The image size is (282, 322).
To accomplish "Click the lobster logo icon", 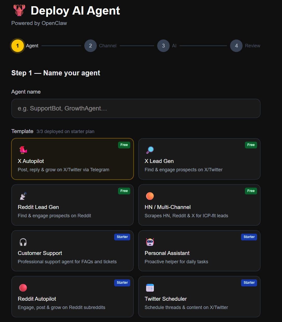I will [19, 10].
